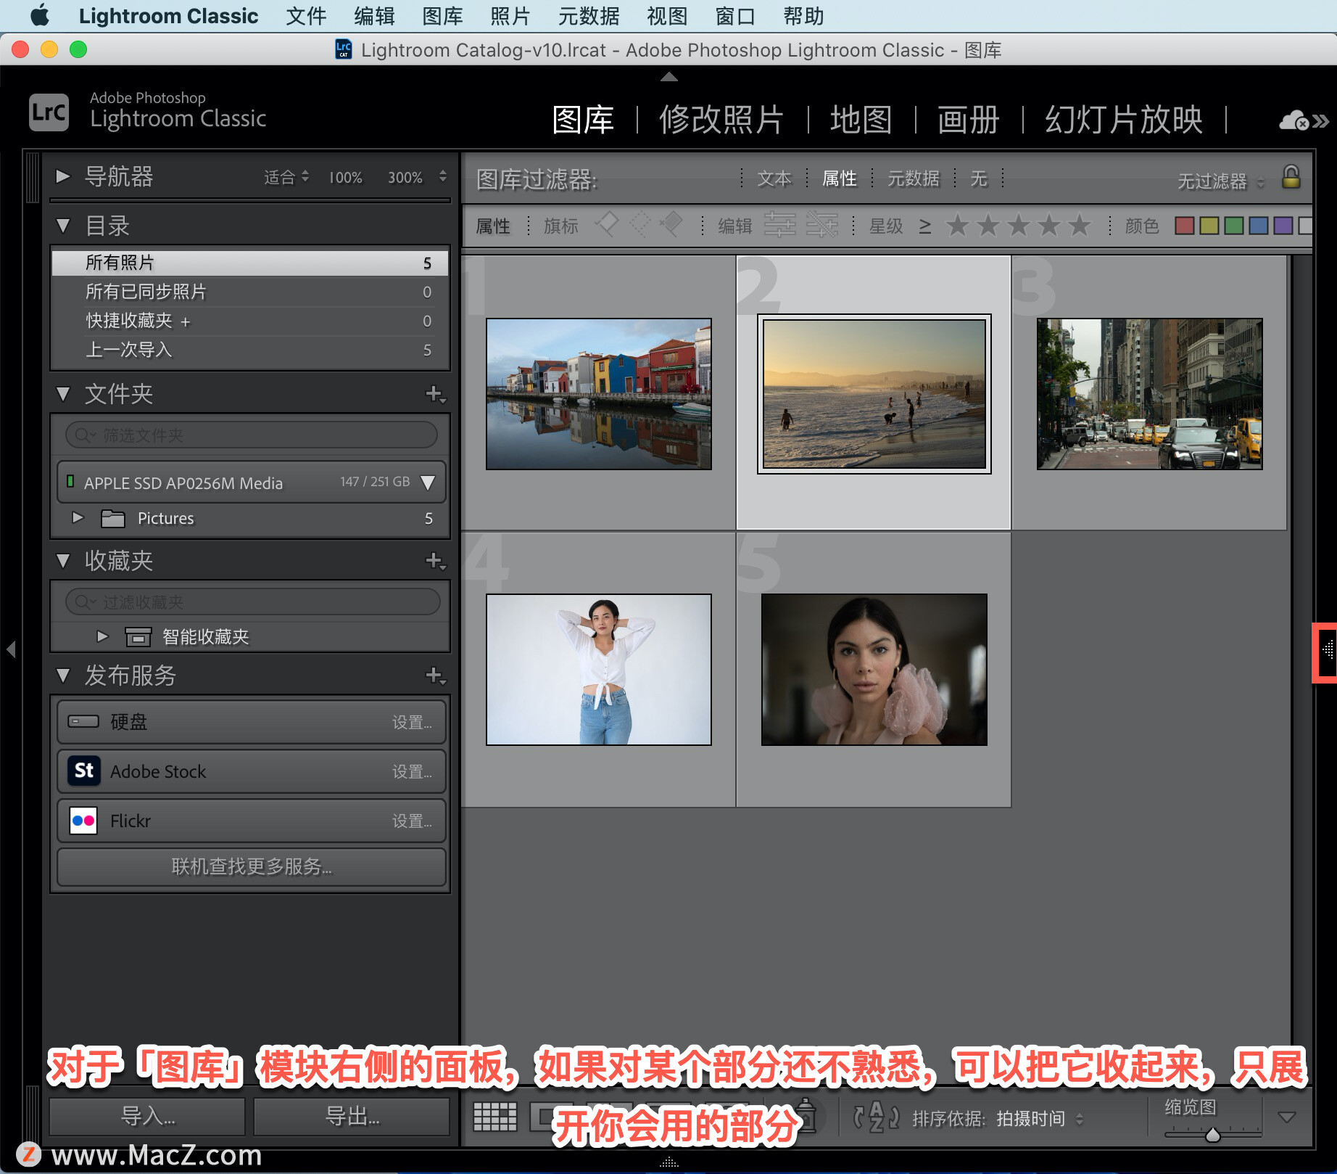1337x1174 pixels.
Task: Open the APPLE SSD volume dropdown triangle
Action: [x=428, y=483]
